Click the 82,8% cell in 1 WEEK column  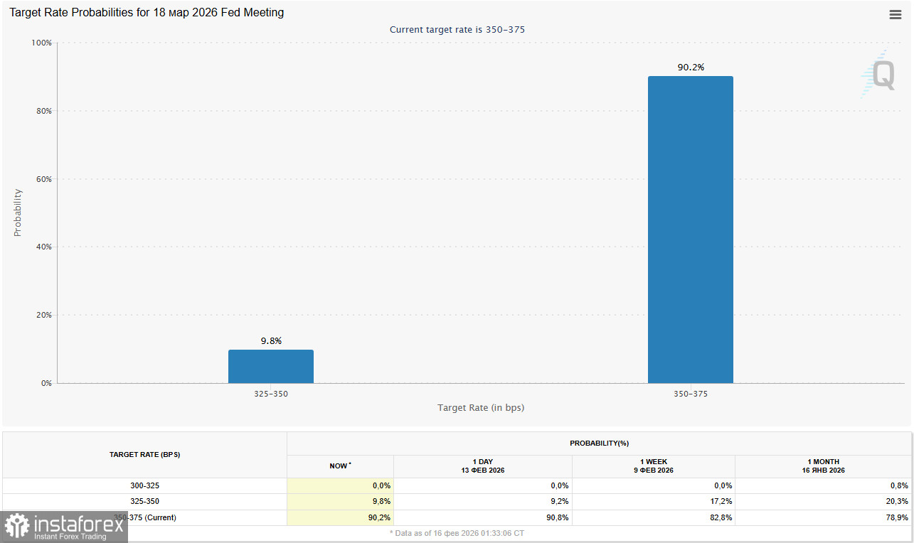point(653,517)
